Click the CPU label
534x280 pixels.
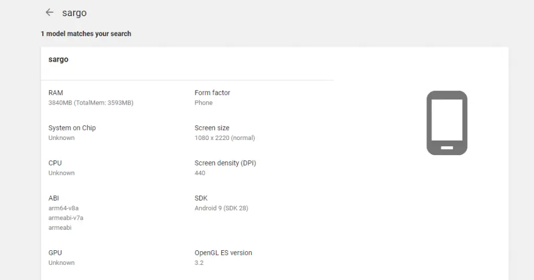55,163
